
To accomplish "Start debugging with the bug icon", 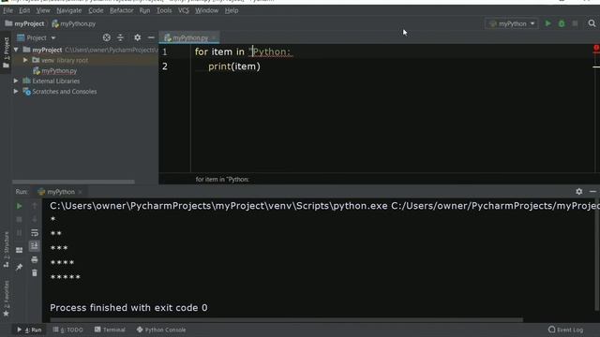I will point(562,23).
